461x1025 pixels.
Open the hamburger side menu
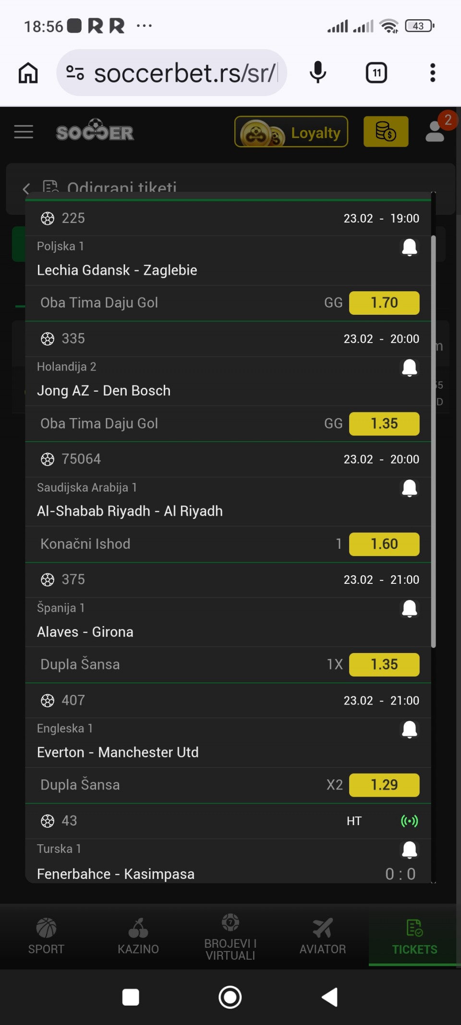point(24,132)
